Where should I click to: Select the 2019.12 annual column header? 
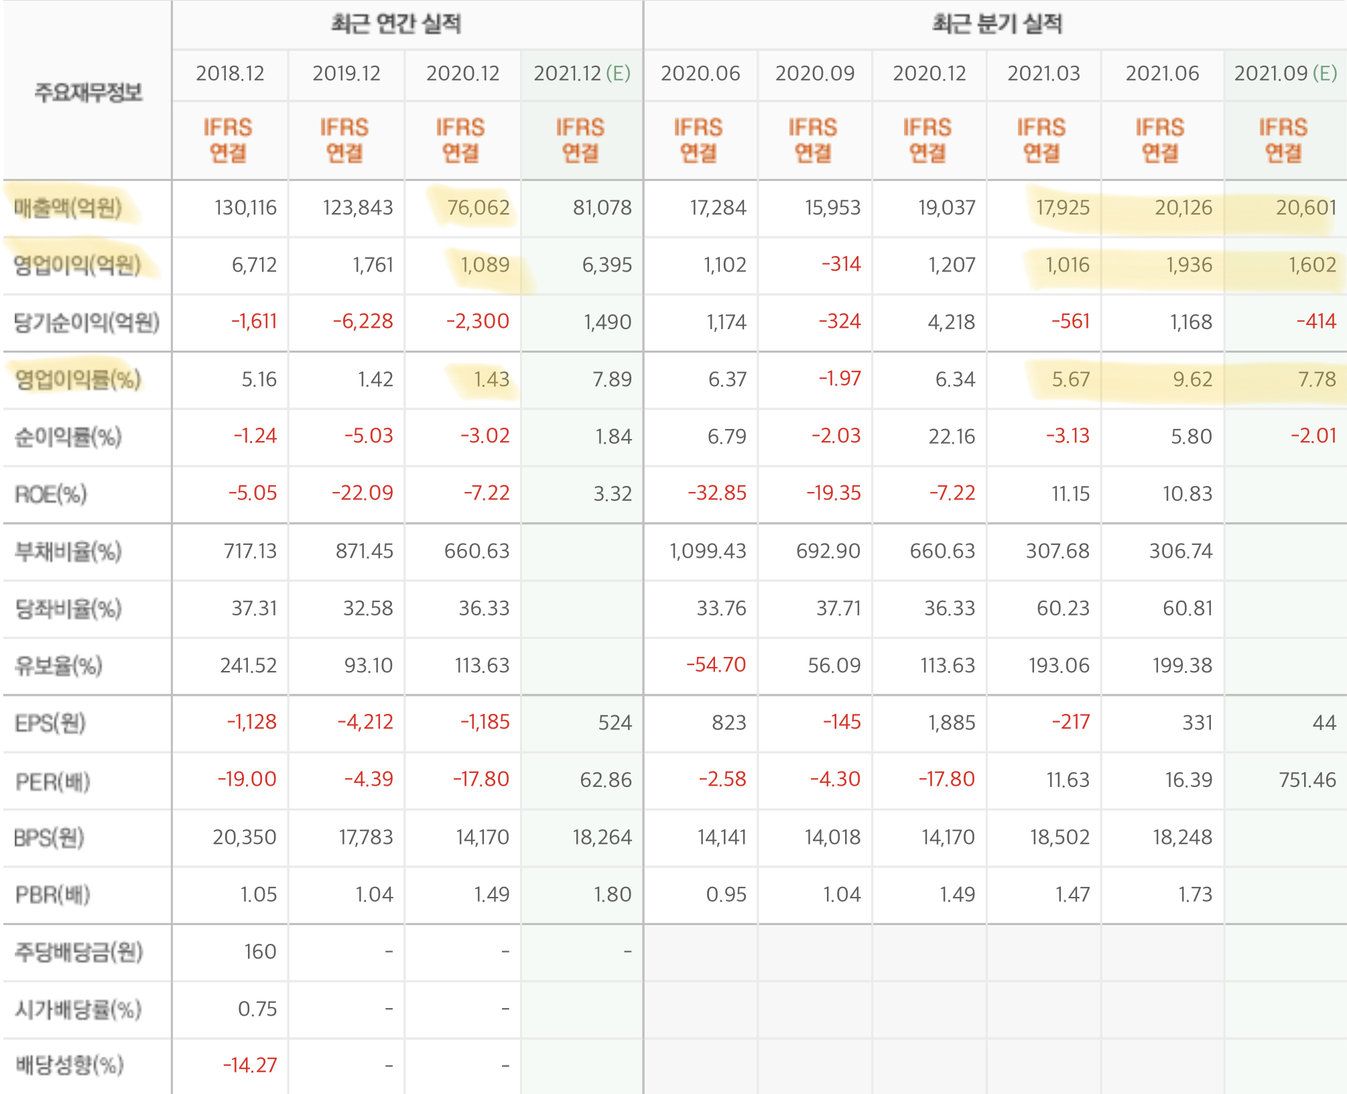tap(346, 73)
